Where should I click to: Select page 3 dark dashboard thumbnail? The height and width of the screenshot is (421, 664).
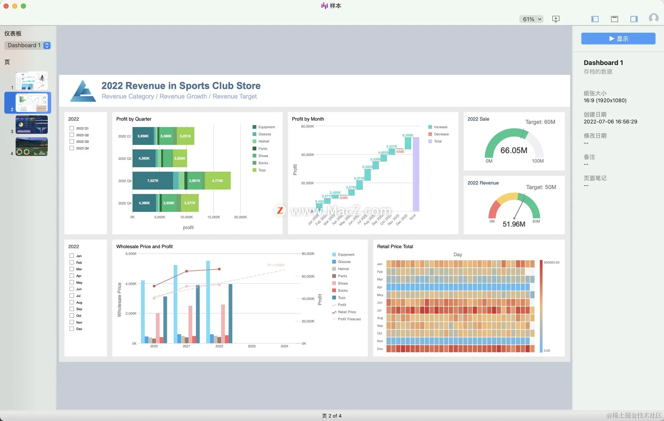click(31, 125)
